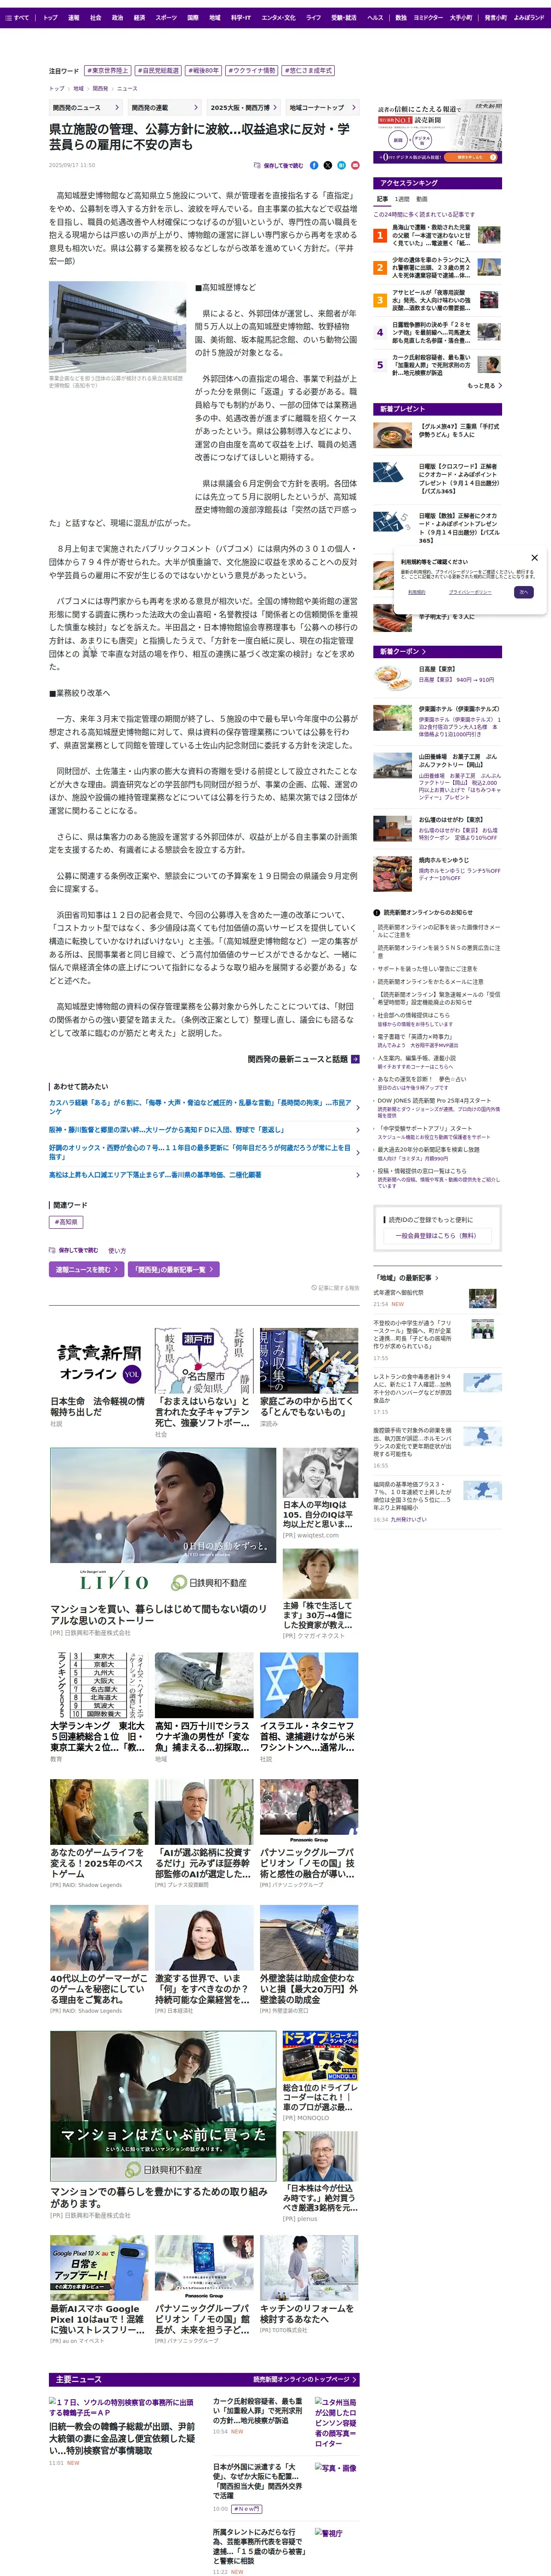Viewport: 551px width, 2576px height.
Task: Open 記事に関する報告 icon link
Action: 335,1288
